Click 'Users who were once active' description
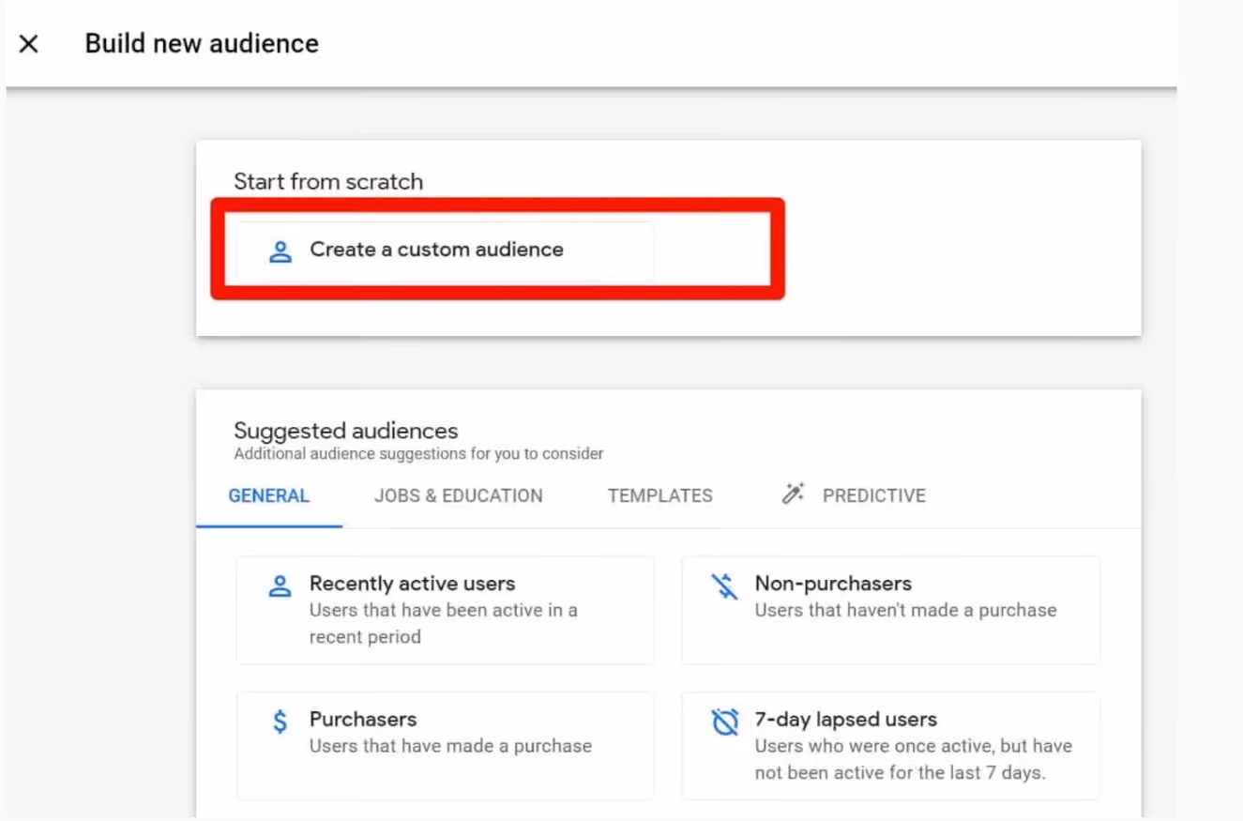Viewport: 1243px width, 821px height. 914,760
